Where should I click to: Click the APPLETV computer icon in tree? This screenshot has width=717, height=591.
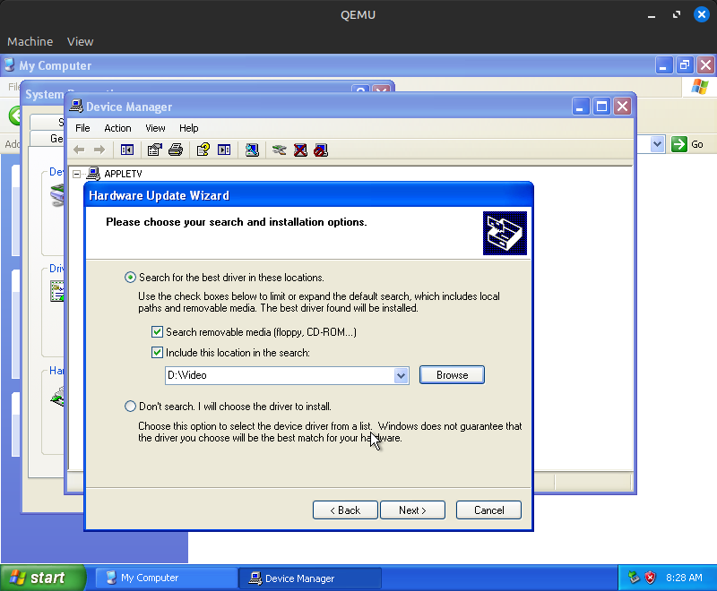point(94,174)
